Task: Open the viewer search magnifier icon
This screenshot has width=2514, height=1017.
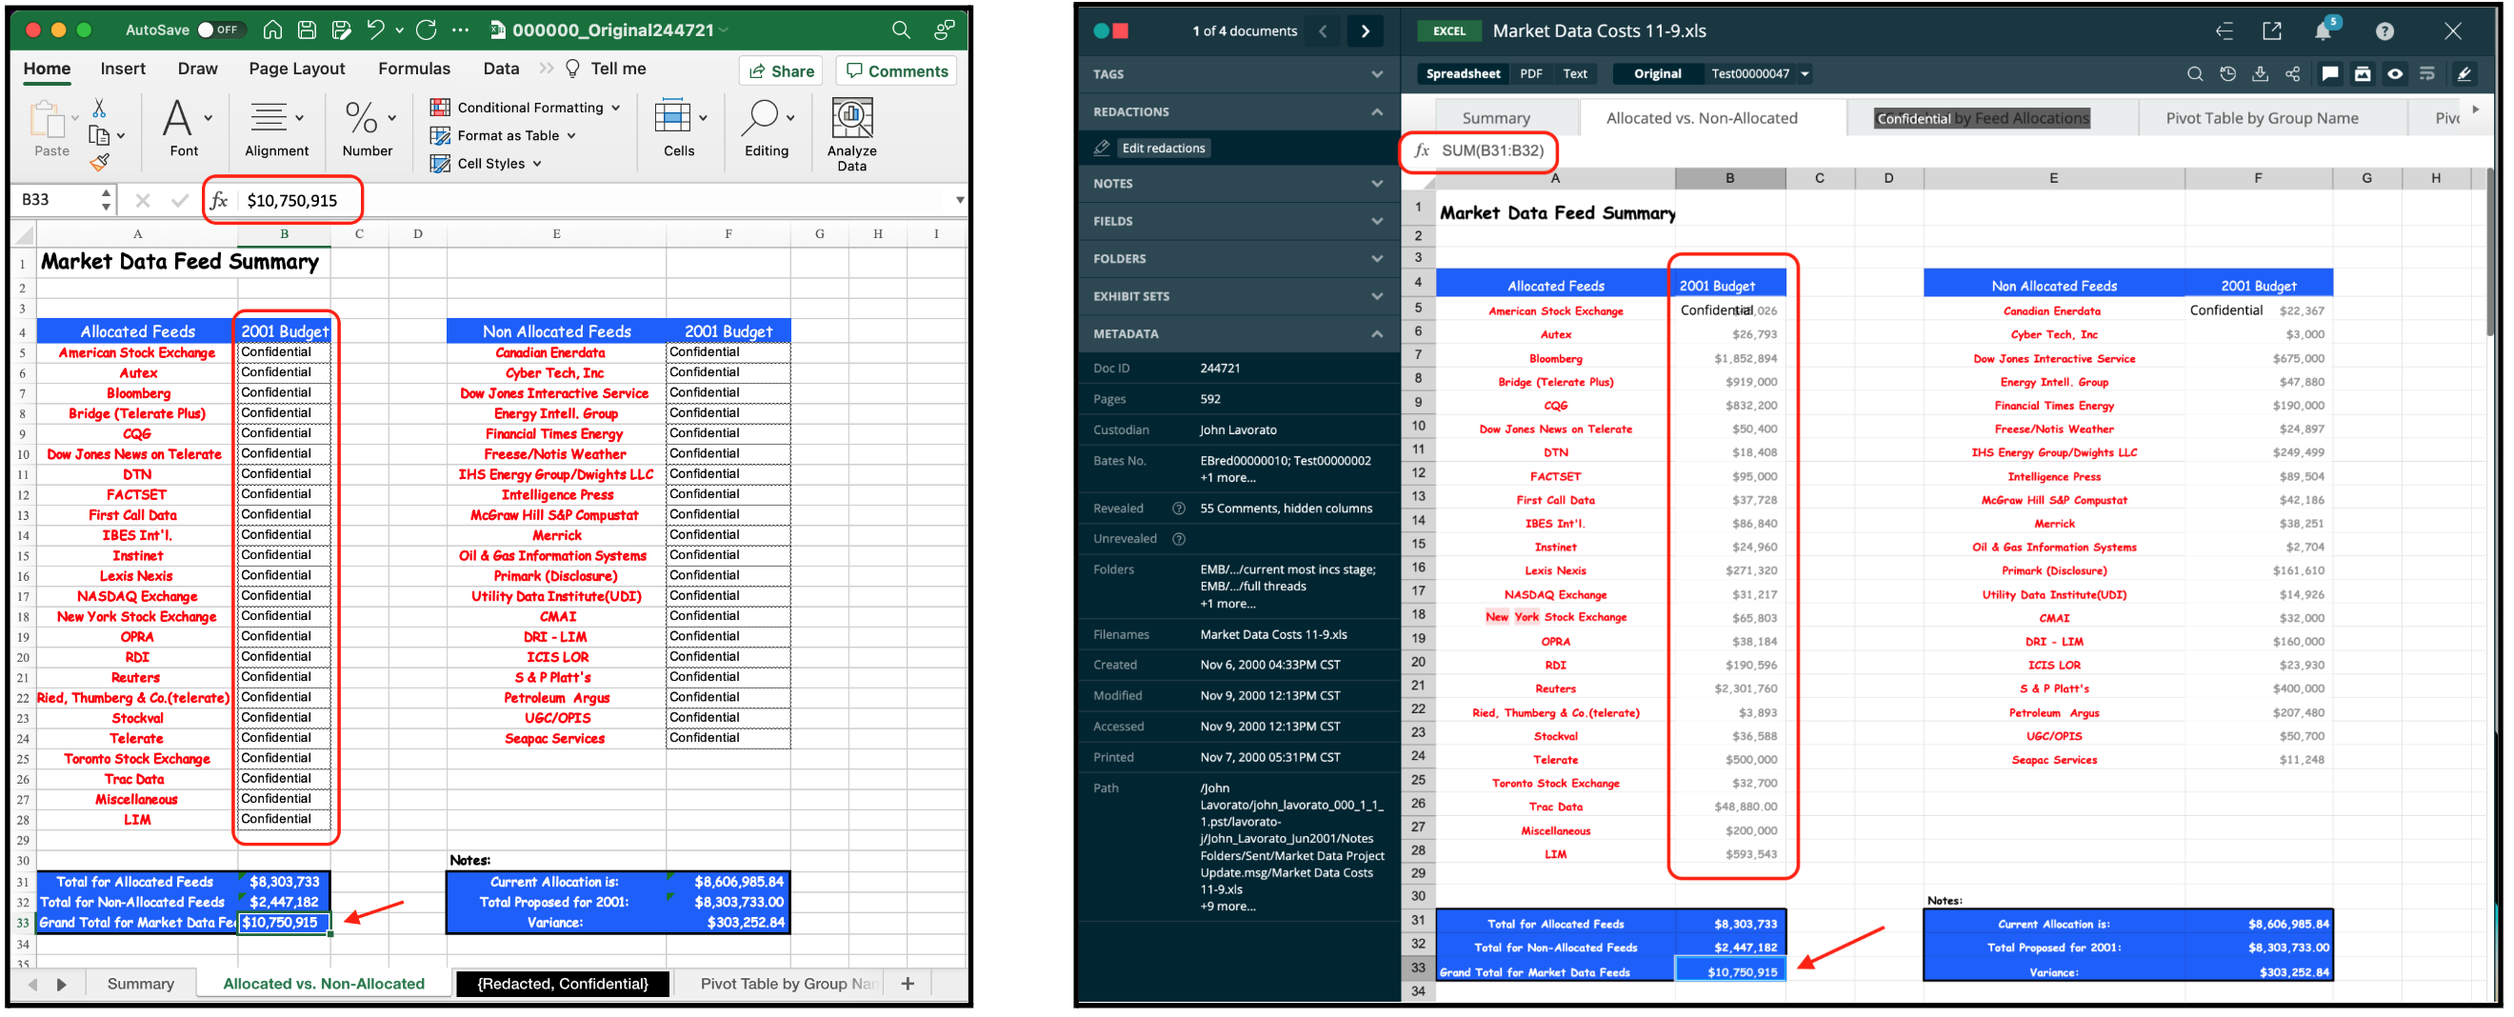Action: tap(2194, 73)
